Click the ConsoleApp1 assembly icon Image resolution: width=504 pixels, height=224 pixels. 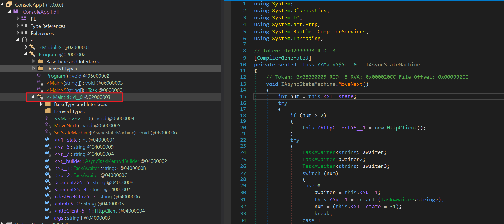click(9, 4)
